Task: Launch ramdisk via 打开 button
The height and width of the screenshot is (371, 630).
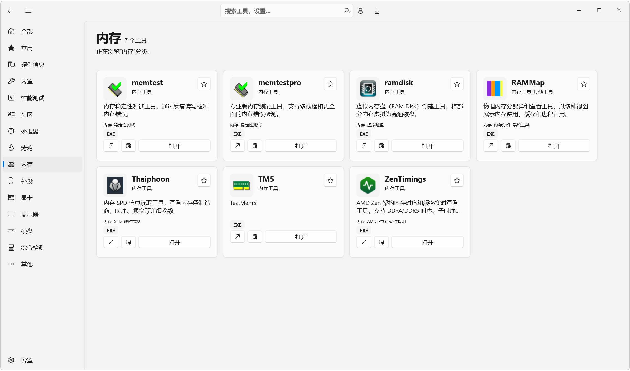Action: 427,146
